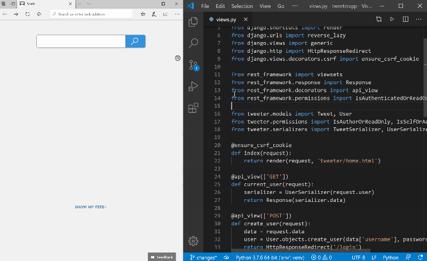Open the Explorer view in VS Code

(193, 22)
